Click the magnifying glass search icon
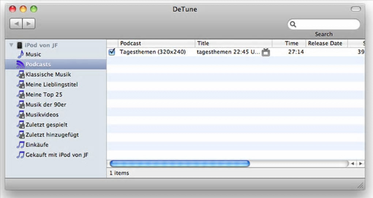Viewport: 373px width, 198px height. [x=293, y=24]
